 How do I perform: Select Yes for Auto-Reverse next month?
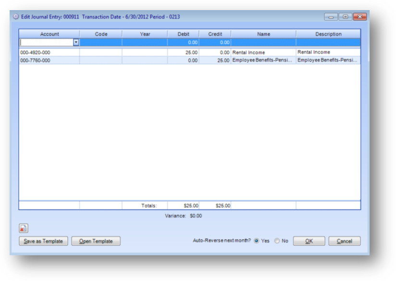pyautogui.click(x=256, y=241)
